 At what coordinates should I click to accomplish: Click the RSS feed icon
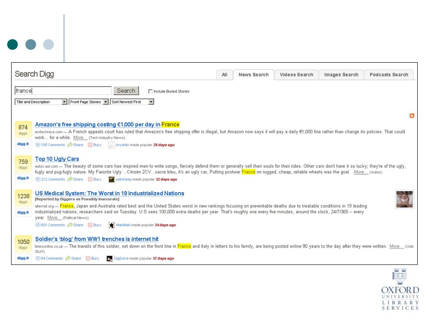[412, 116]
